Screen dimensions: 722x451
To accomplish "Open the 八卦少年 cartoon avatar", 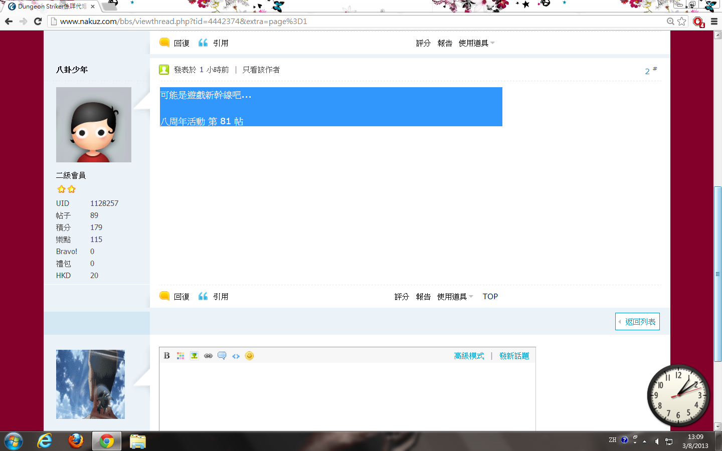I will click(x=94, y=125).
